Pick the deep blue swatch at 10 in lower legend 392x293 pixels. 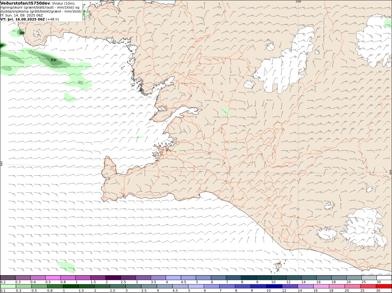click(x=274, y=287)
